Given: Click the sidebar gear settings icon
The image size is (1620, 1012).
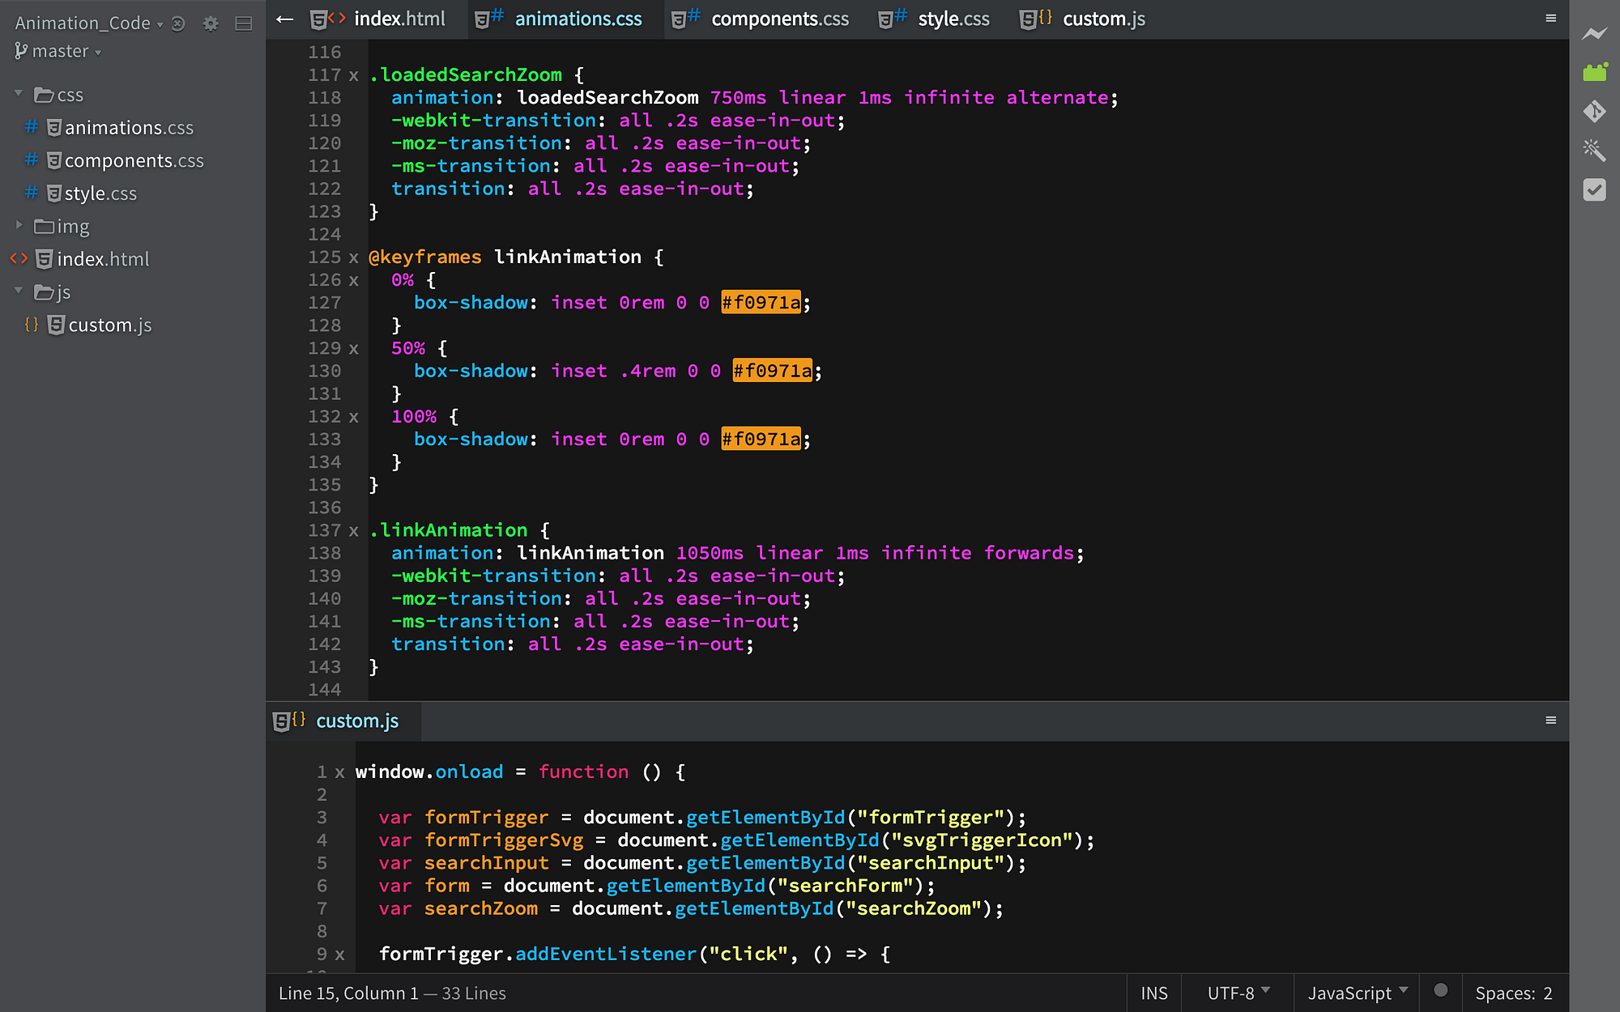Looking at the screenshot, I should click(211, 23).
